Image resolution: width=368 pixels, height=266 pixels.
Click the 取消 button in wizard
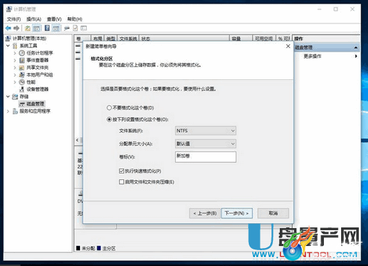(273, 213)
